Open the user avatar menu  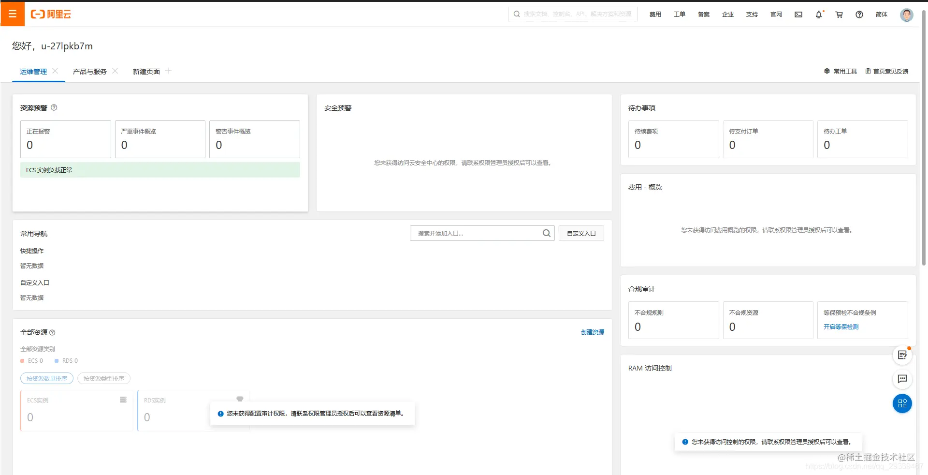tap(907, 15)
